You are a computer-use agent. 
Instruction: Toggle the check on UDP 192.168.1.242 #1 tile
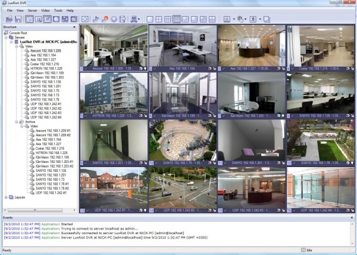[87, 210]
